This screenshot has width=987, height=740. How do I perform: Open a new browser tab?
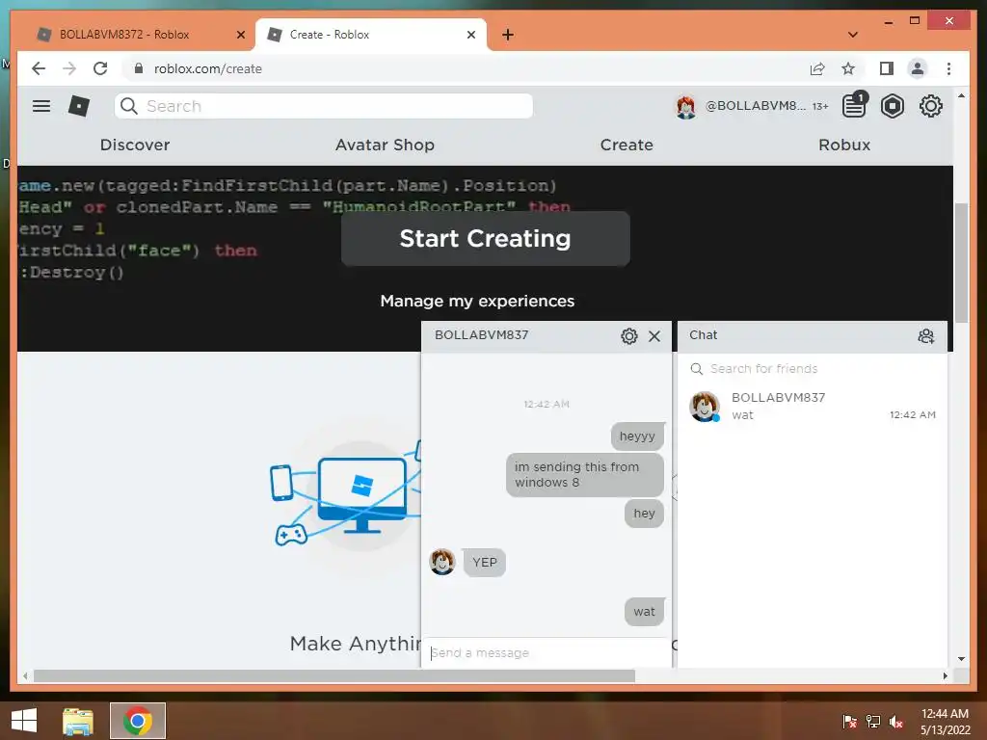point(508,35)
